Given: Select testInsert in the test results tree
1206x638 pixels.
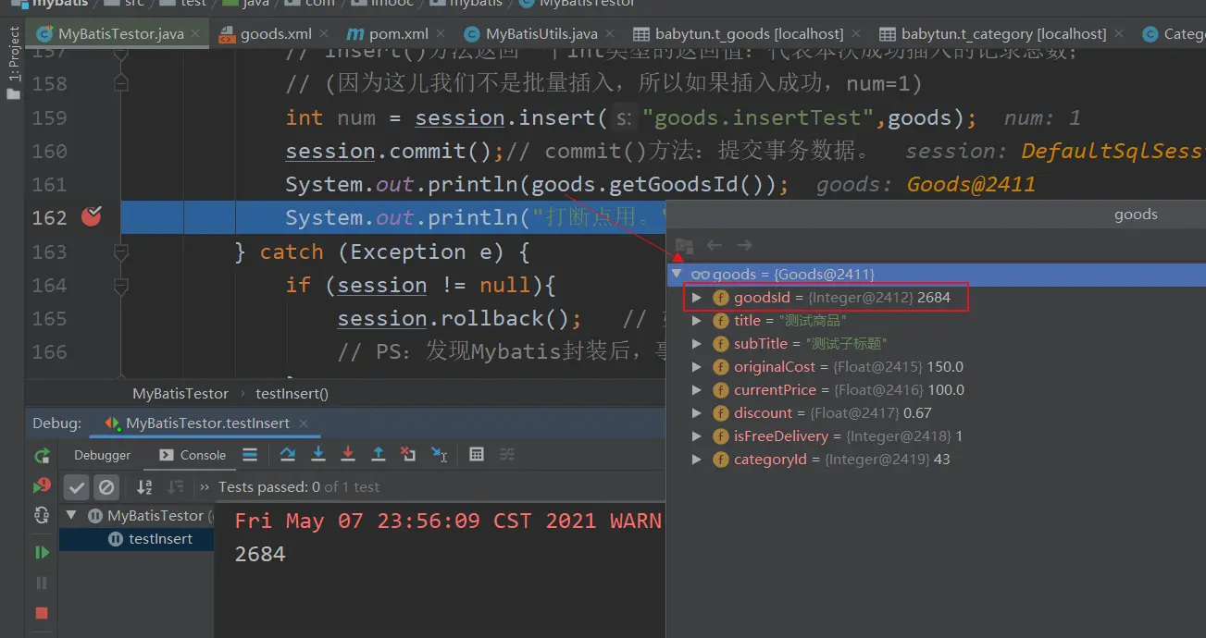Looking at the screenshot, I should tap(160, 539).
